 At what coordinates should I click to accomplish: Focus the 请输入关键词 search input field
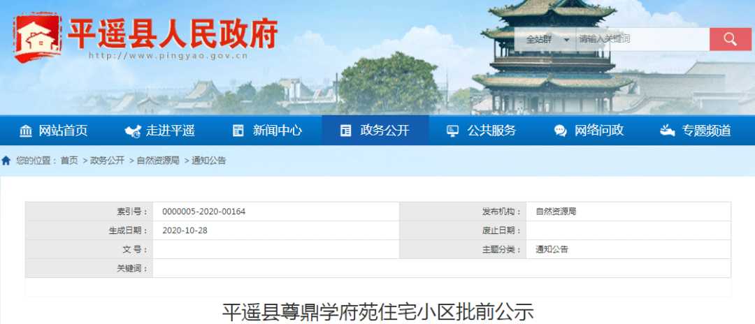tap(643, 39)
